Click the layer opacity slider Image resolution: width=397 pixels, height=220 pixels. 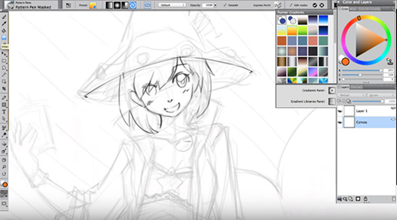(x=367, y=101)
